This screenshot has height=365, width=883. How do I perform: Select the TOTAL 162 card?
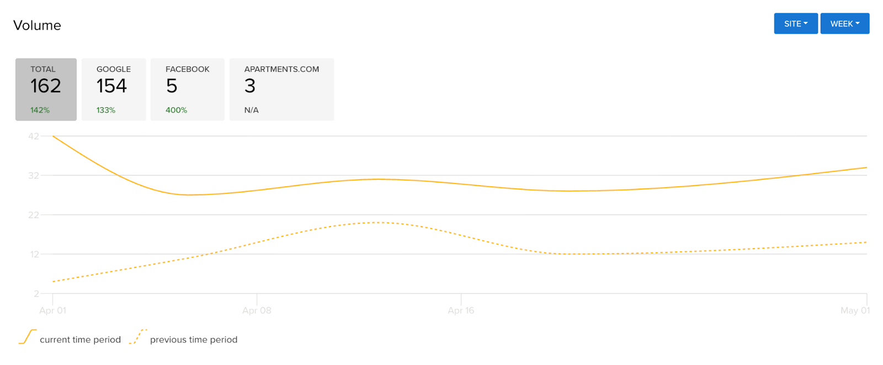[x=46, y=89]
